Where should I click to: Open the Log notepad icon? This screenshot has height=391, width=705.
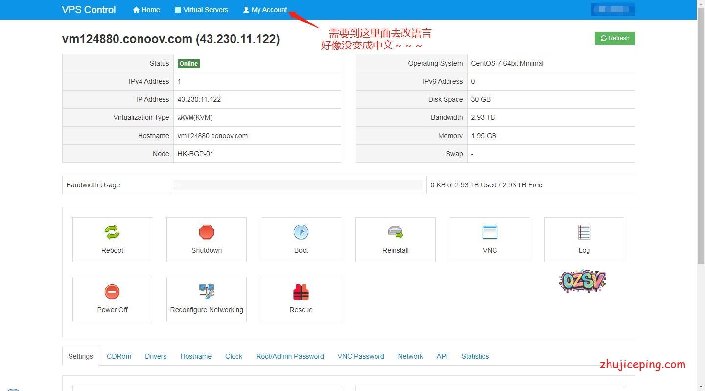coord(584,232)
